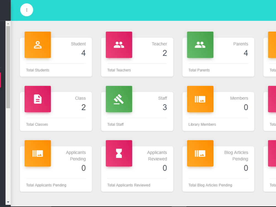Screen dimensions: 276x207
Task: Click the Members count value 0
Action: pyautogui.click(x=246, y=107)
